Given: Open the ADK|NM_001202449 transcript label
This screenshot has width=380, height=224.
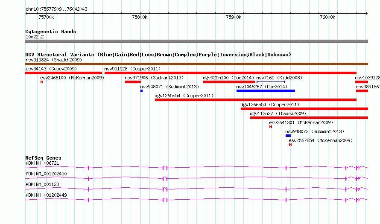Looking at the screenshot, I should point(46,195).
